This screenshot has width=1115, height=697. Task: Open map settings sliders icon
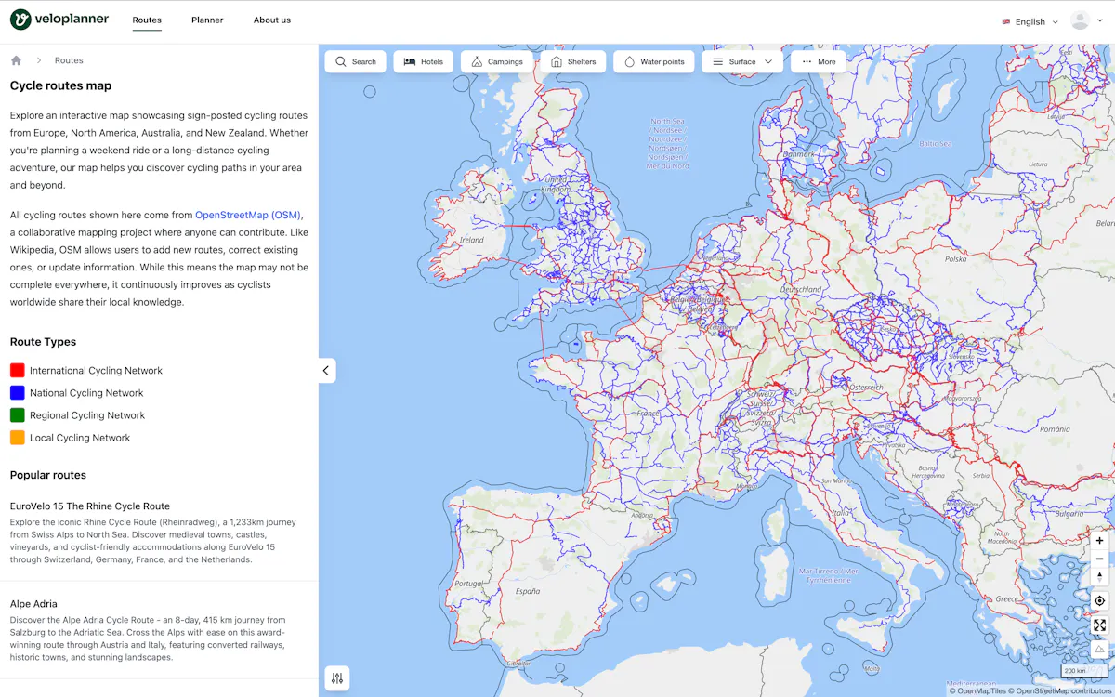[337, 678]
